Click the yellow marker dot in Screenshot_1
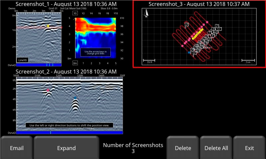266x159 pixels. pos(48,26)
